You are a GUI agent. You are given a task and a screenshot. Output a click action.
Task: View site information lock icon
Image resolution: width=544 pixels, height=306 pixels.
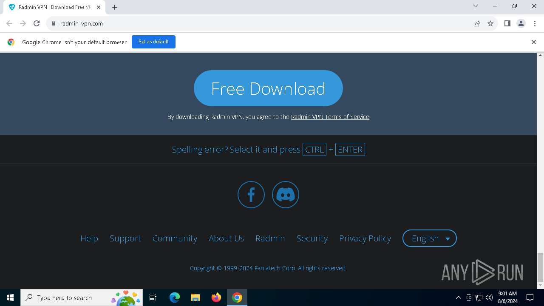click(54, 23)
